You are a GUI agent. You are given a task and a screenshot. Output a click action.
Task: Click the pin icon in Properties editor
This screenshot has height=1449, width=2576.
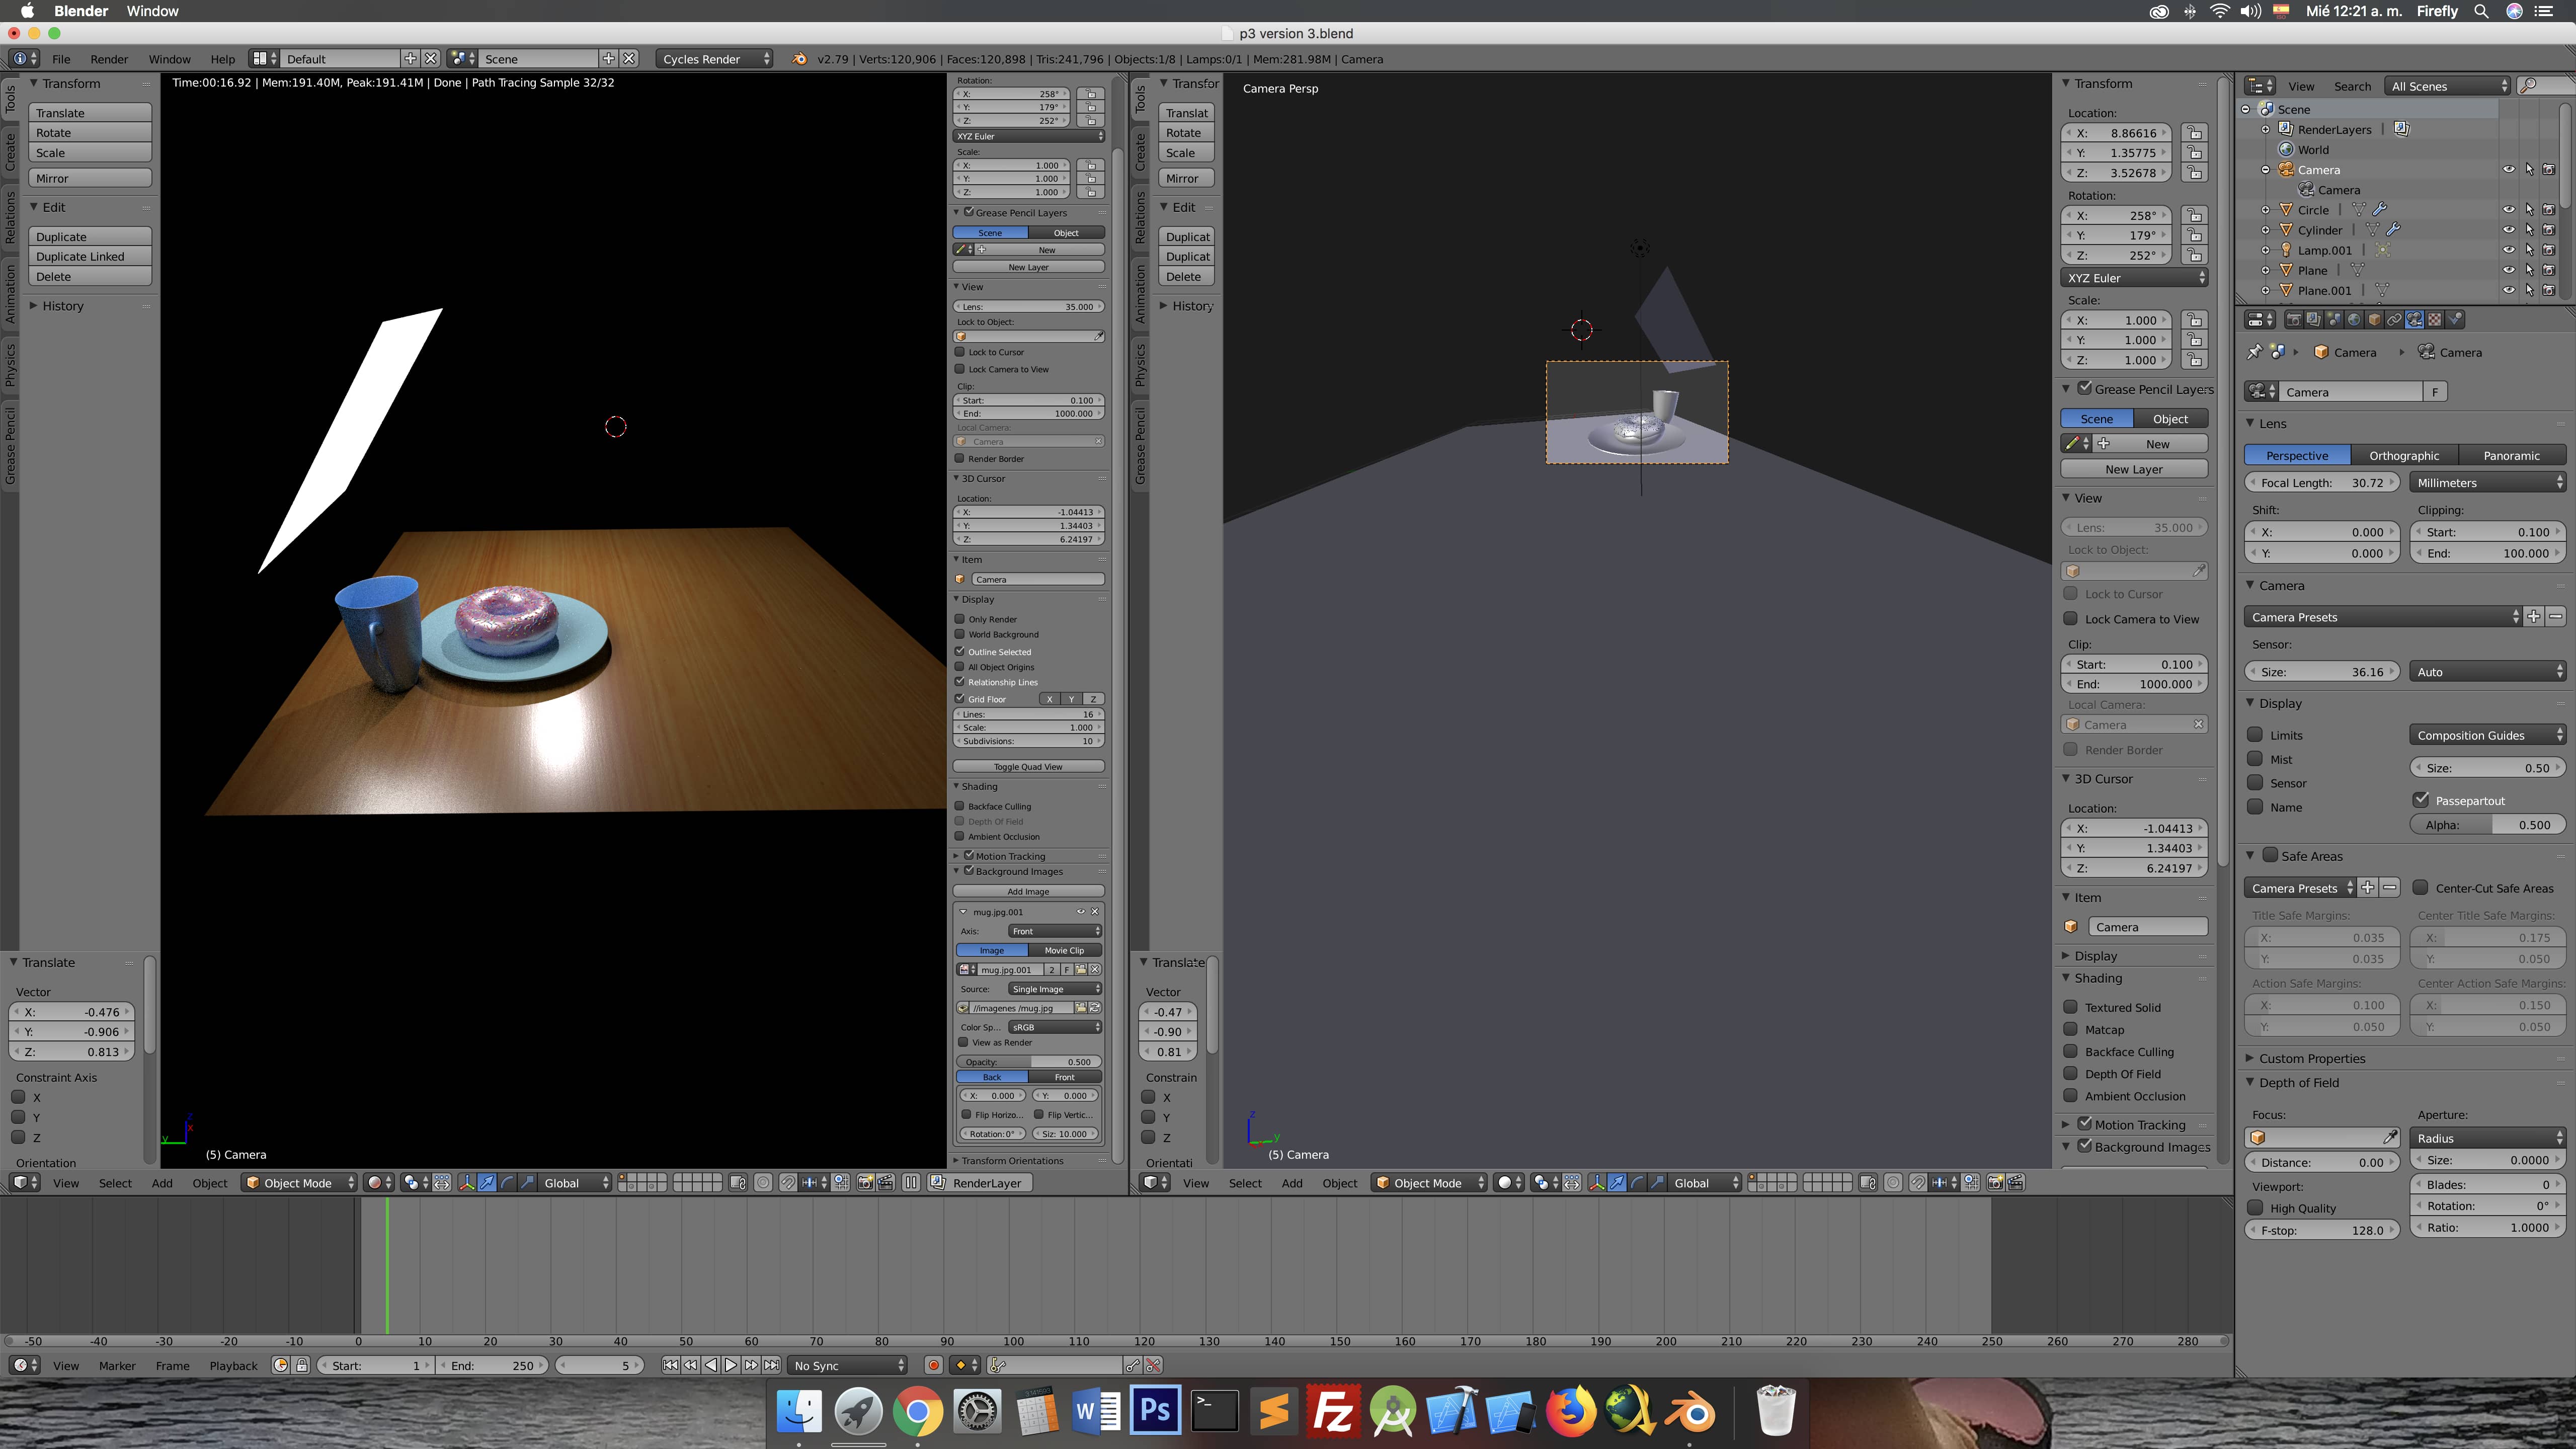2254,352
